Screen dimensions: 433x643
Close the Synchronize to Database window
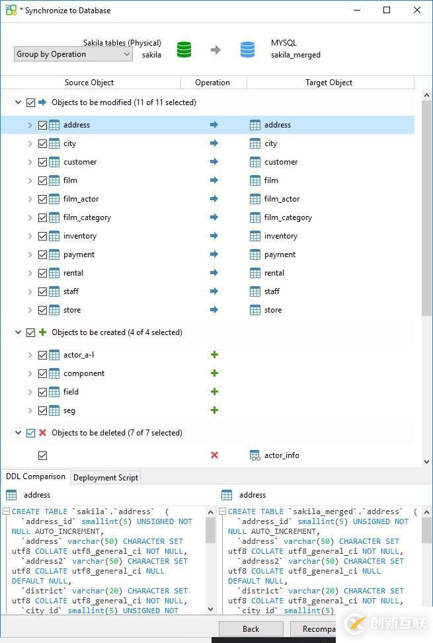417,11
